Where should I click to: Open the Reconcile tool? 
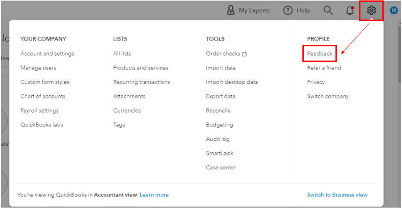pyautogui.click(x=218, y=110)
